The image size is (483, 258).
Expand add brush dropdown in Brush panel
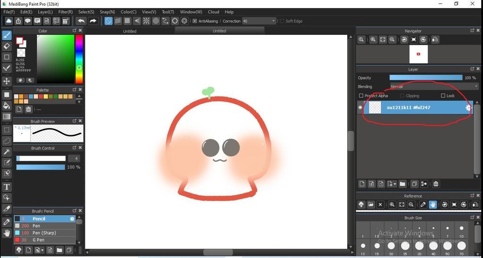[x=42, y=250]
